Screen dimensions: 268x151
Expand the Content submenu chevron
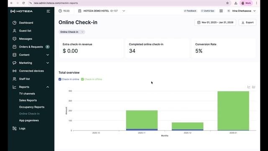48,55
